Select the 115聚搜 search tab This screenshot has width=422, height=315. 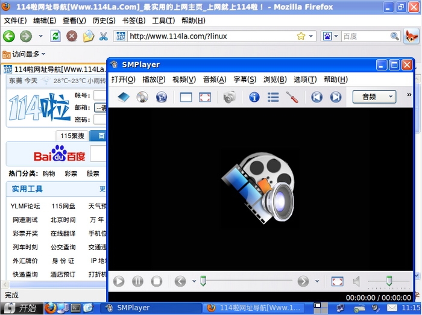(72, 136)
